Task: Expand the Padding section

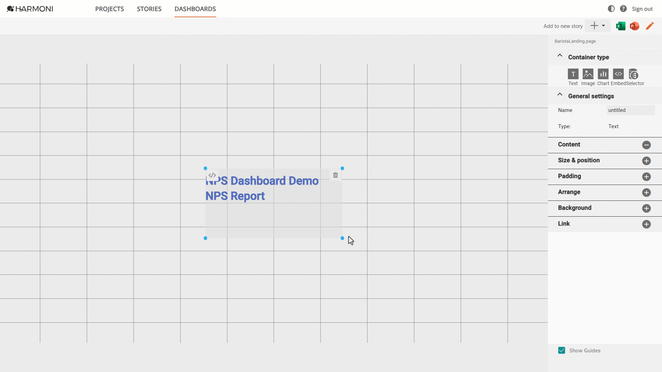Action: click(x=646, y=177)
